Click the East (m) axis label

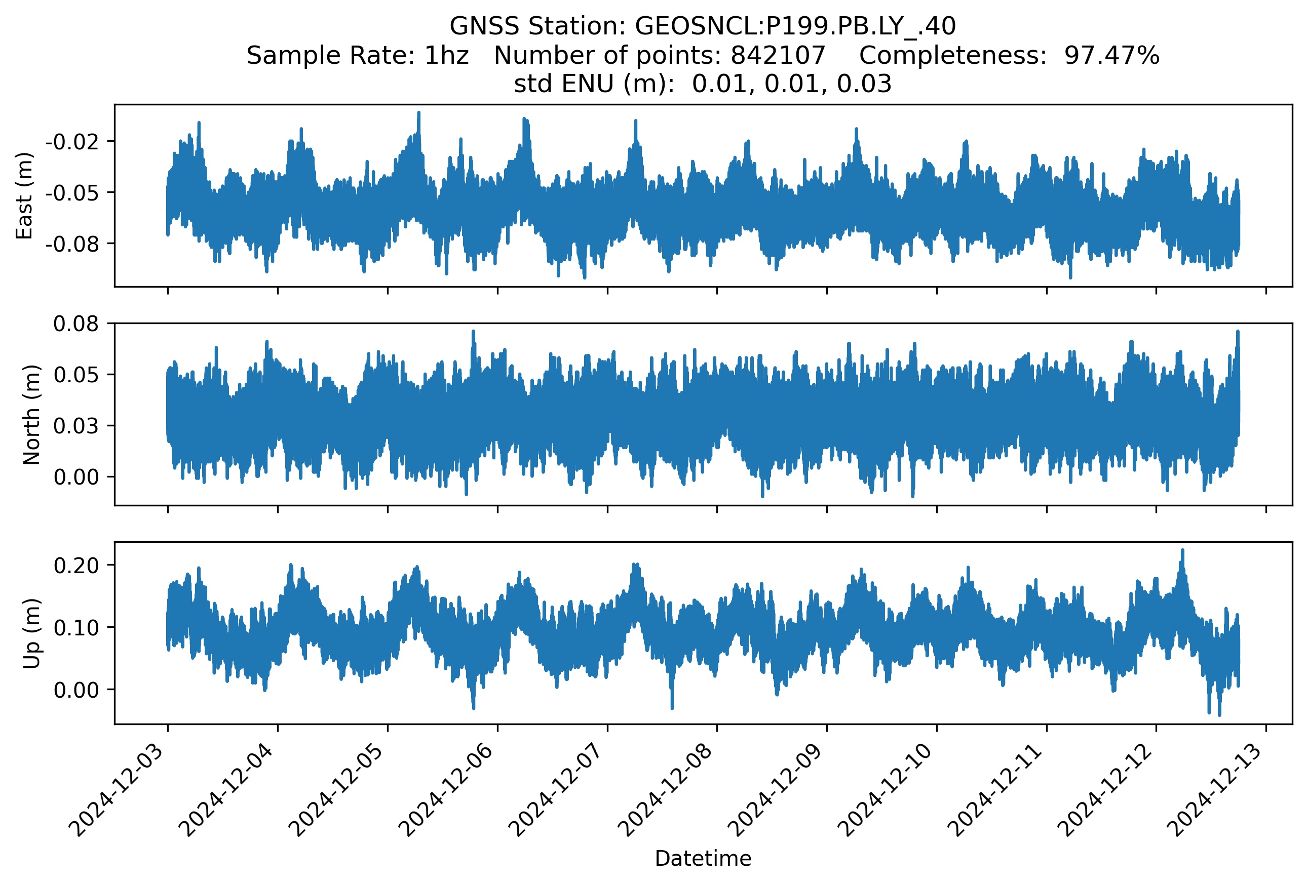click(x=25, y=195)
